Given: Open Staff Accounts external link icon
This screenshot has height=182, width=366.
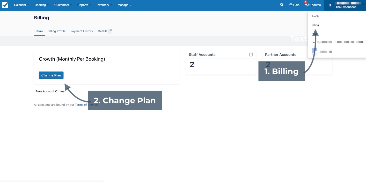Looking at the screenshot, I should tap(251, 54).
